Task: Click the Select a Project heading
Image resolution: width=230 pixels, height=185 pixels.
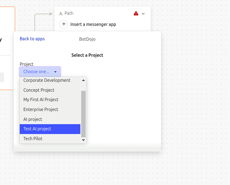Action: [x=87, y=55]
